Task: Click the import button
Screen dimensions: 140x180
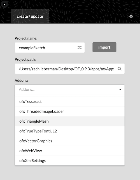Action: click(104, 47)
